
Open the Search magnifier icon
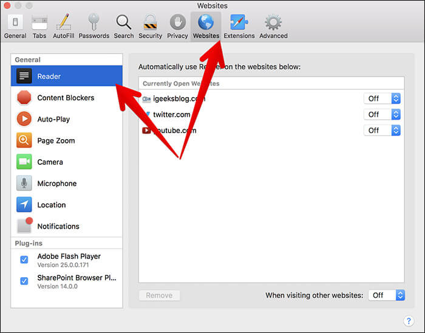pyautogui.click(x=124, y=22)
